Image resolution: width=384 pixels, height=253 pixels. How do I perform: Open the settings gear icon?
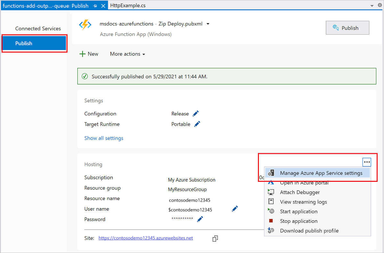point(379,5)
